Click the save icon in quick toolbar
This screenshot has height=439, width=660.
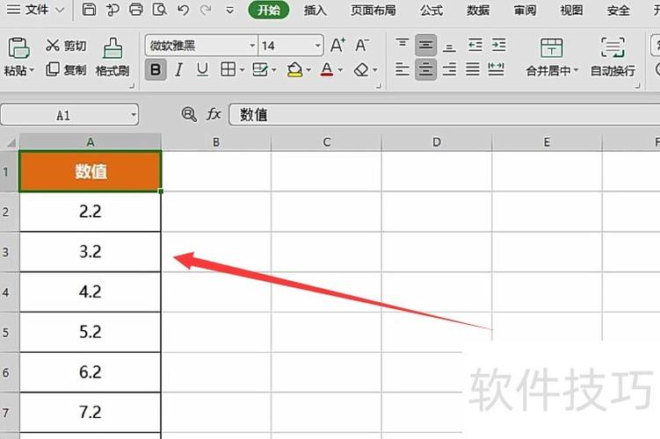coord(89,10)
